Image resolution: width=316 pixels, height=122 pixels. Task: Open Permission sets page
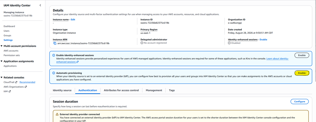(x=12, y=55)
